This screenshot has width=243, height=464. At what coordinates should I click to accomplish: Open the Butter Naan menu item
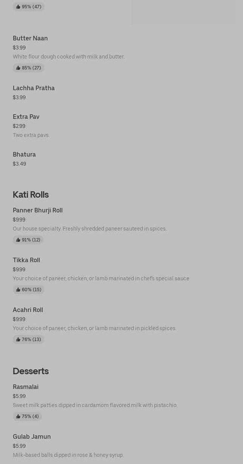(30, 38)
